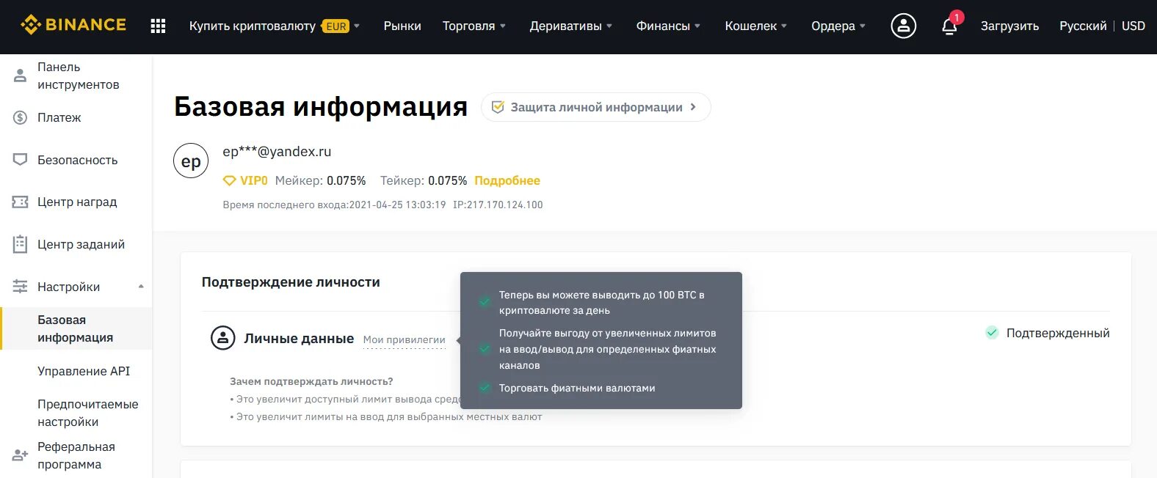Click the Платеж dollar coin icon
Screen dimensions: 1157x478
pyautogui.click(x=21, y=117)
